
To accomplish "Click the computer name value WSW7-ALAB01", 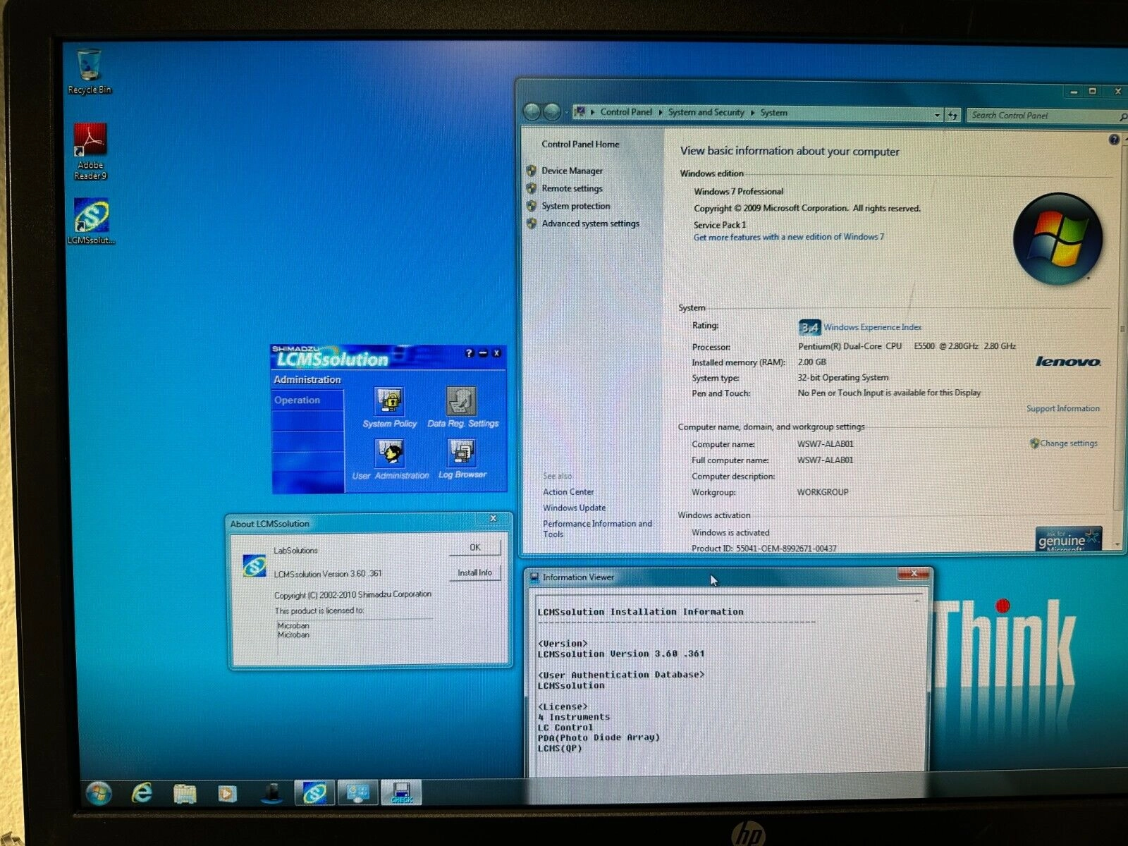I will 825,444.
